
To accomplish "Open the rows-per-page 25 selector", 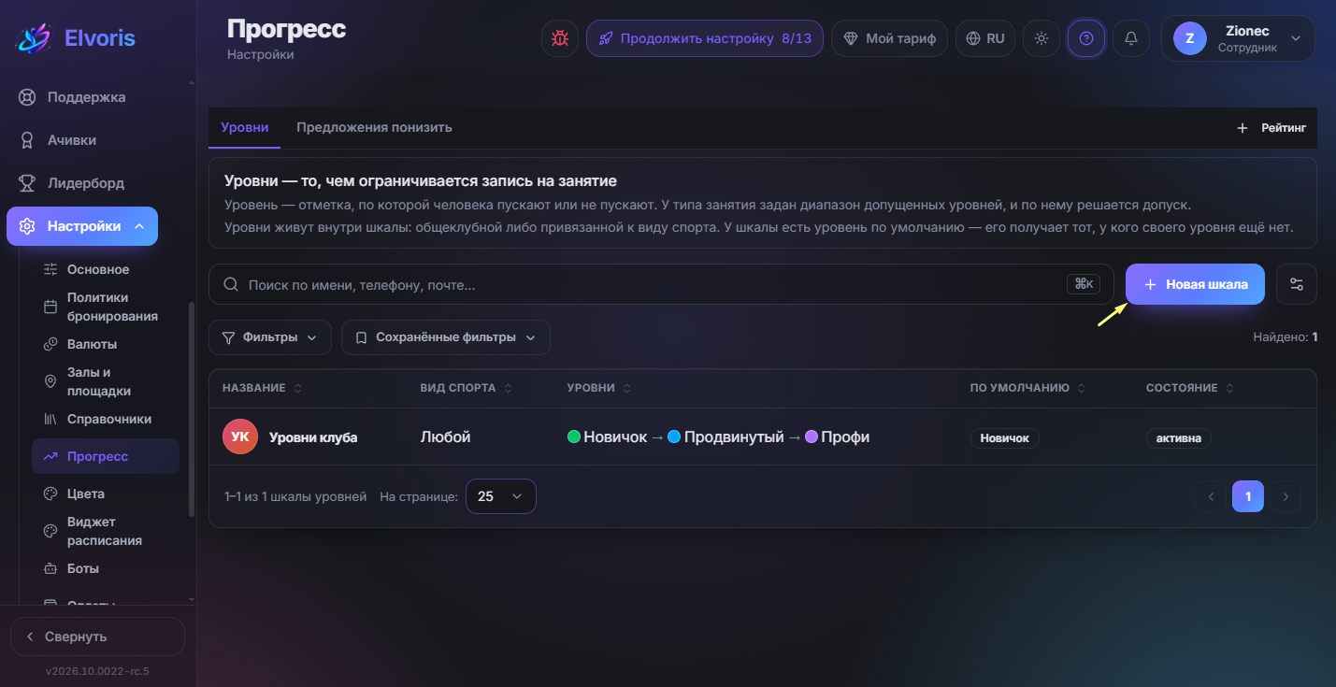I will [501, 496].
